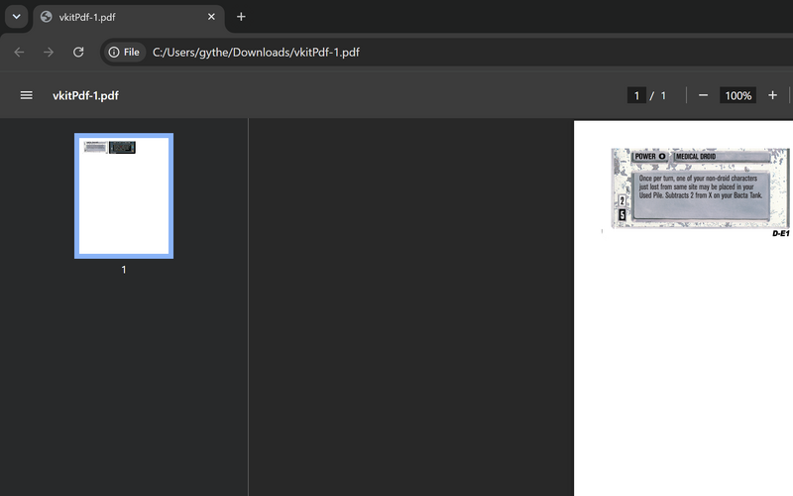
Task: Select the page 1 thumbnail
Action: pyautogui.click(x=124, y=195)
